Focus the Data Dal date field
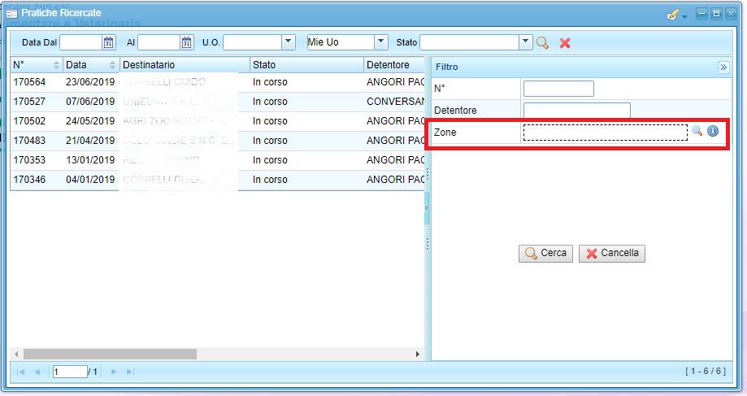Viewport: 747px width, 396px height. click(x=81, y=42)
